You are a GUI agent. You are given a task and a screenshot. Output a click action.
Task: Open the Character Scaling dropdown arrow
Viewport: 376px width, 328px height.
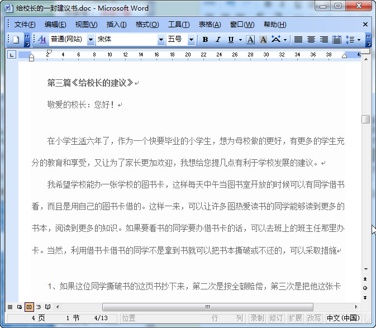pos(285,40)
